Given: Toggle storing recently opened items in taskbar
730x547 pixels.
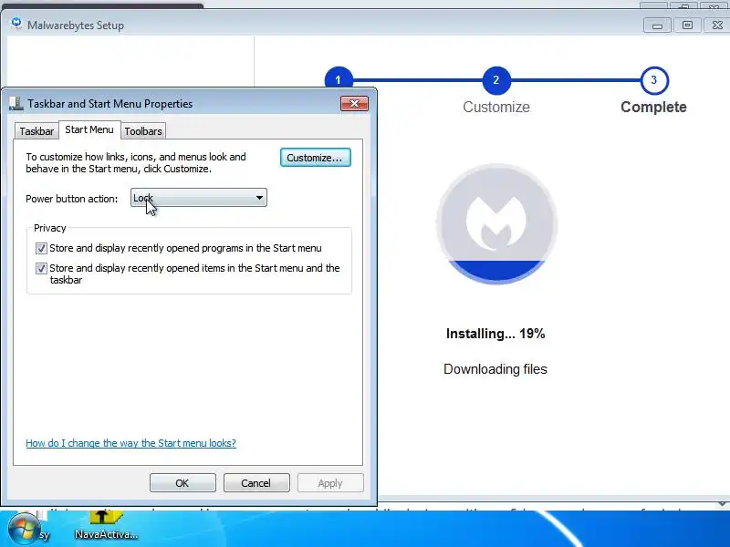Looking at the screenshot, I should (41, 268).
